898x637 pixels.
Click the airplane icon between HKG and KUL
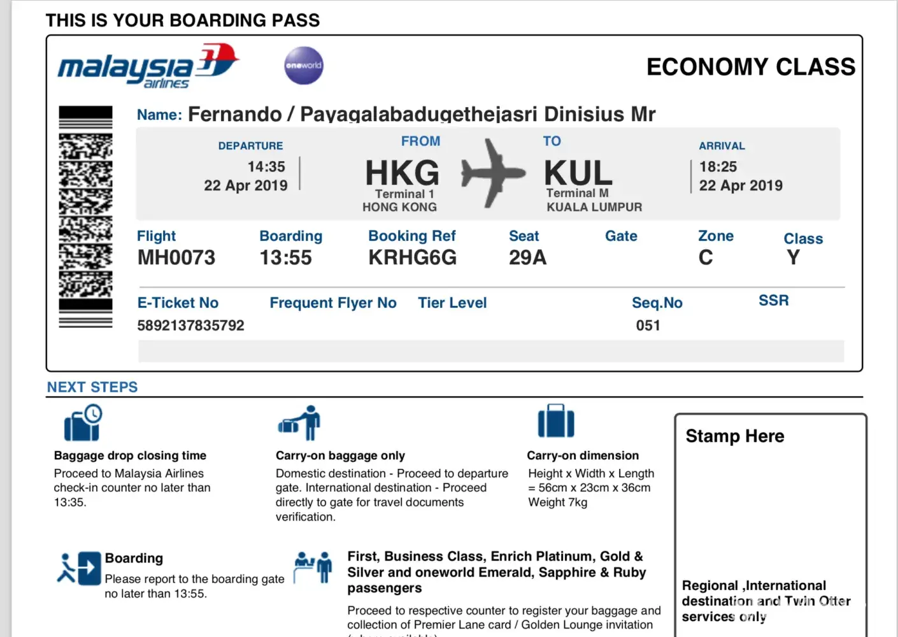pyautogui.click(x=492, y=172)
